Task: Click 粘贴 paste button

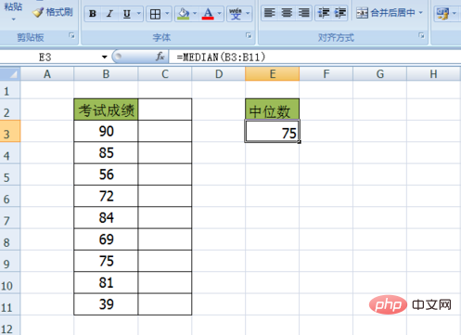Action: tap(13, 6)
